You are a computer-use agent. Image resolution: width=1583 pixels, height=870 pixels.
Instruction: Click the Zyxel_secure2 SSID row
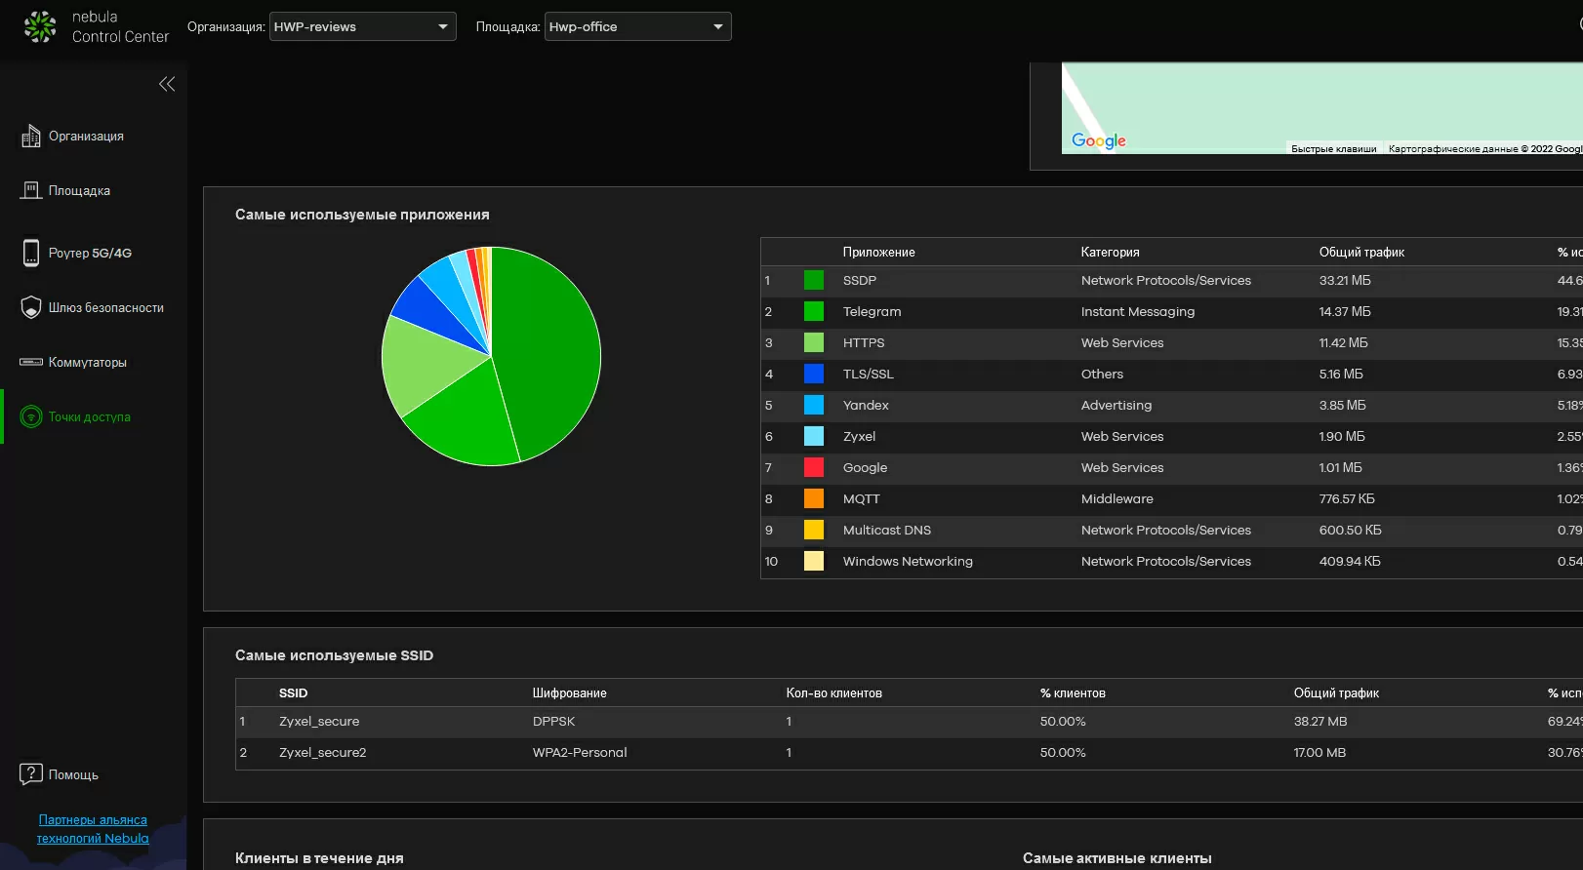pyautogui.click(x=909, y=752)
